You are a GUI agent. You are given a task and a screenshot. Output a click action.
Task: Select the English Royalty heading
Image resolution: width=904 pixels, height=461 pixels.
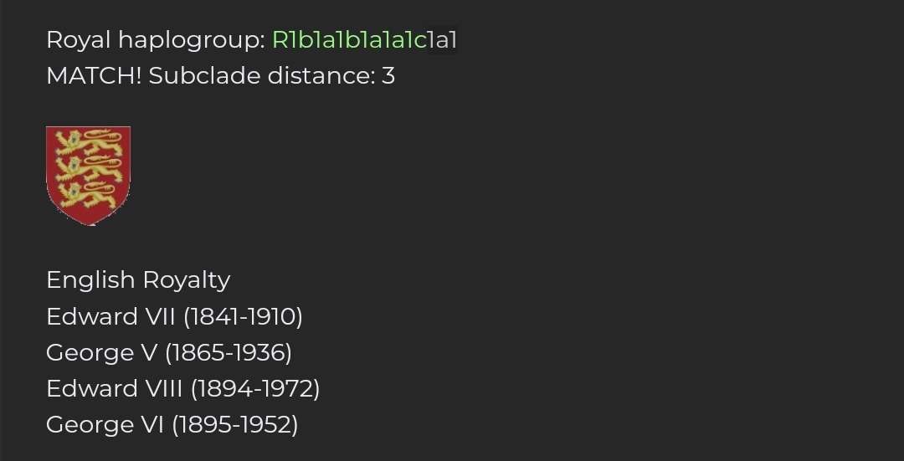(x=138, y=279)
